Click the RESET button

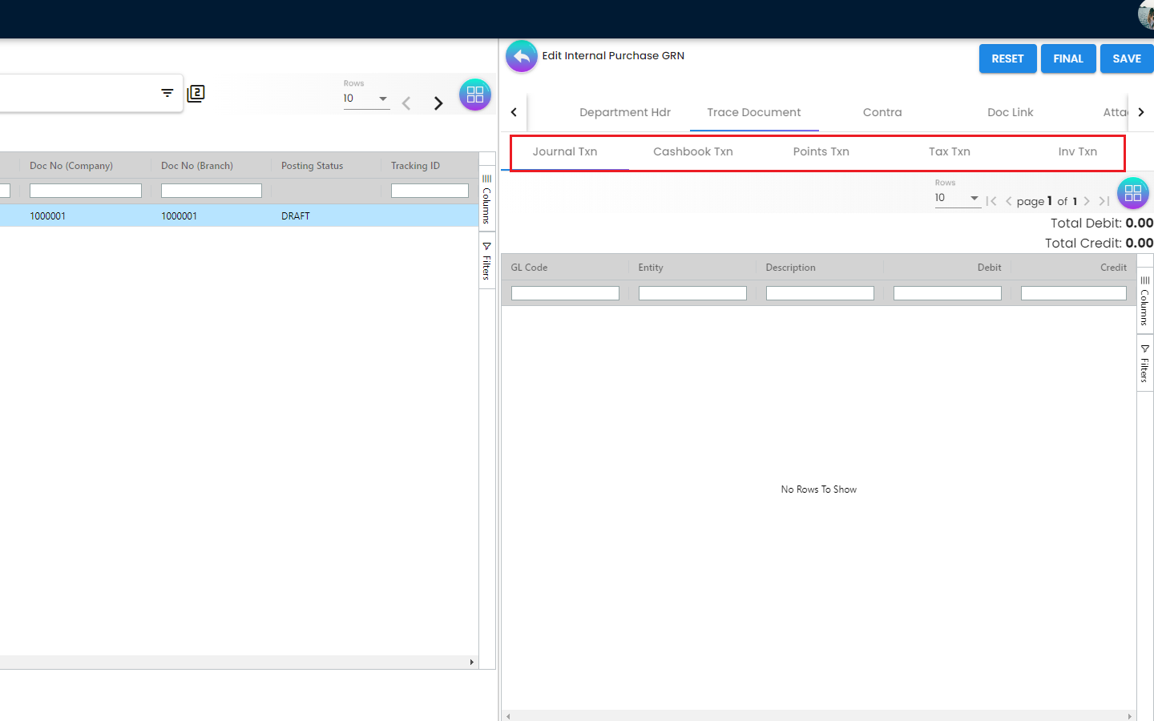pos(1007,58)
